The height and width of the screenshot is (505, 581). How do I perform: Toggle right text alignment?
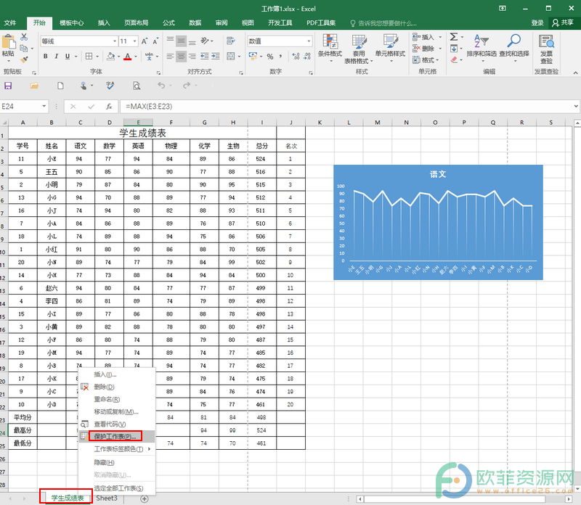pos(192,57)
